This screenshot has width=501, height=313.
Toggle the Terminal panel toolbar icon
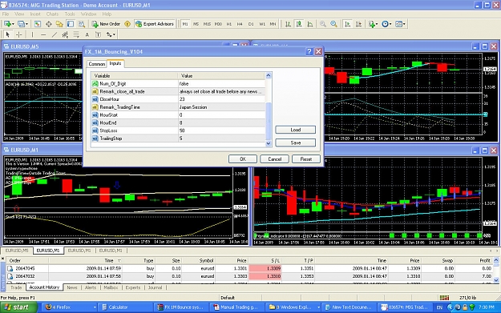coord(71,24)
